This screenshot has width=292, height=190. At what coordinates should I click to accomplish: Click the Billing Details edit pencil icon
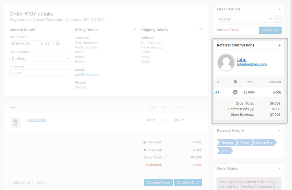[x=135, y=30]
